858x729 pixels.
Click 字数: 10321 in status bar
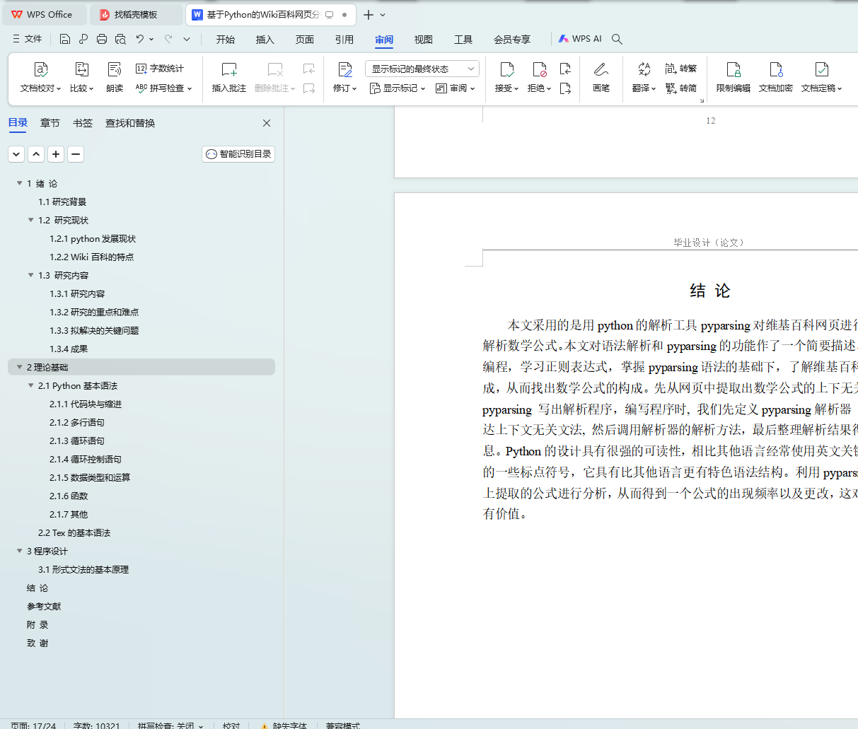(96, 725)
